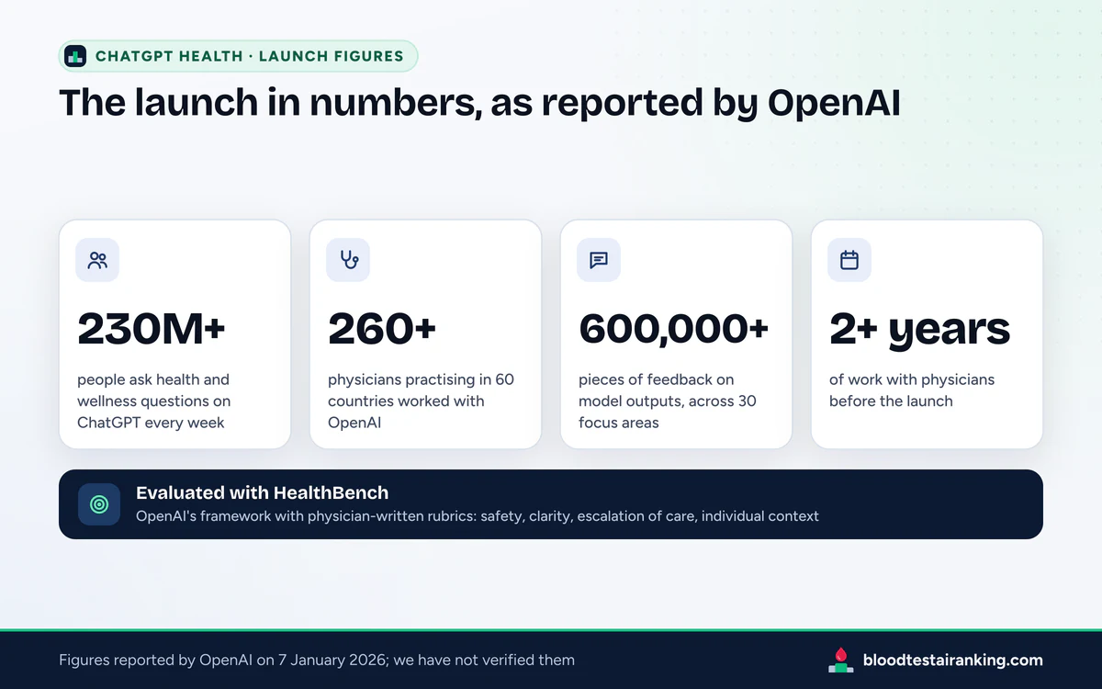Click the "230M+" figure
The image size is (1102, 689).
click(152, 329)
